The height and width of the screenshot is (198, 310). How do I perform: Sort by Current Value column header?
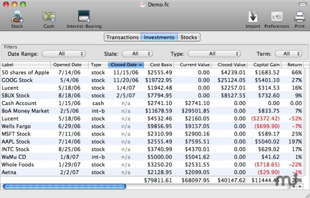(x=192, y=65)
